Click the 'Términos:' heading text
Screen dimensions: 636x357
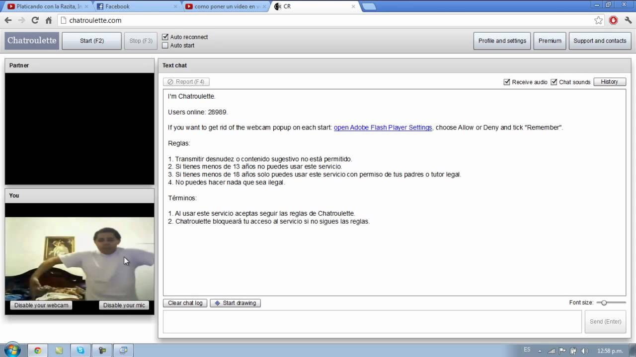[182, 198]
